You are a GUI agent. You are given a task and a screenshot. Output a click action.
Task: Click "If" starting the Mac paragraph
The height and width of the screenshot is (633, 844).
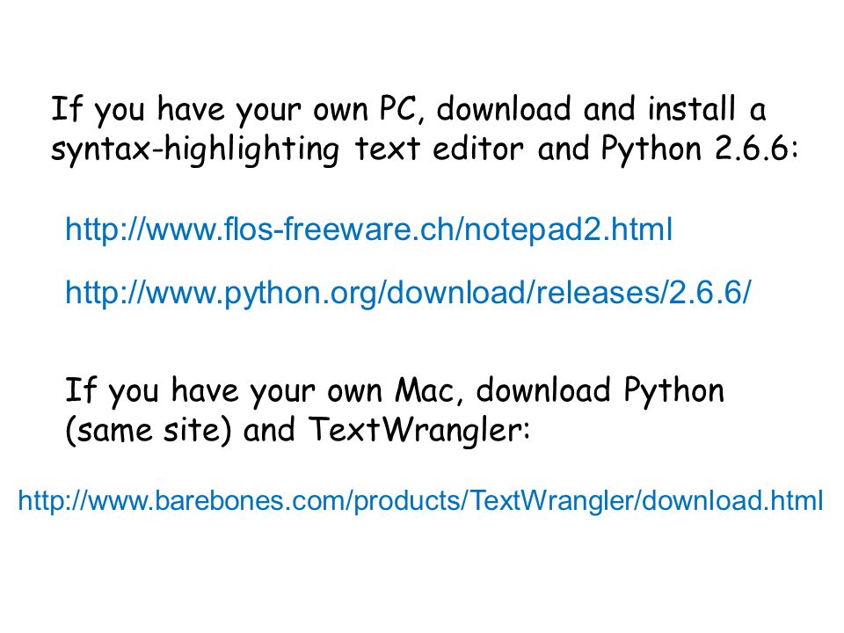pos(81,390)
